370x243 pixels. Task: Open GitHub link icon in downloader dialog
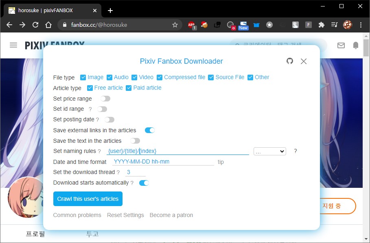[290, 61]
